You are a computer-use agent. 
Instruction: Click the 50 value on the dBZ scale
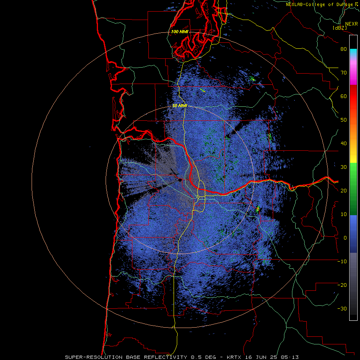click(x=344, y=120)
